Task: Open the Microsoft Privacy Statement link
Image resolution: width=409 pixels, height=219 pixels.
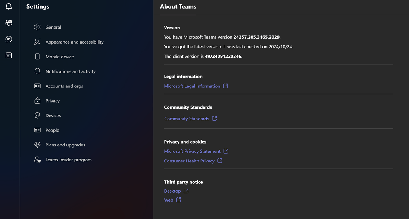Action: click(x=192, y=151)
